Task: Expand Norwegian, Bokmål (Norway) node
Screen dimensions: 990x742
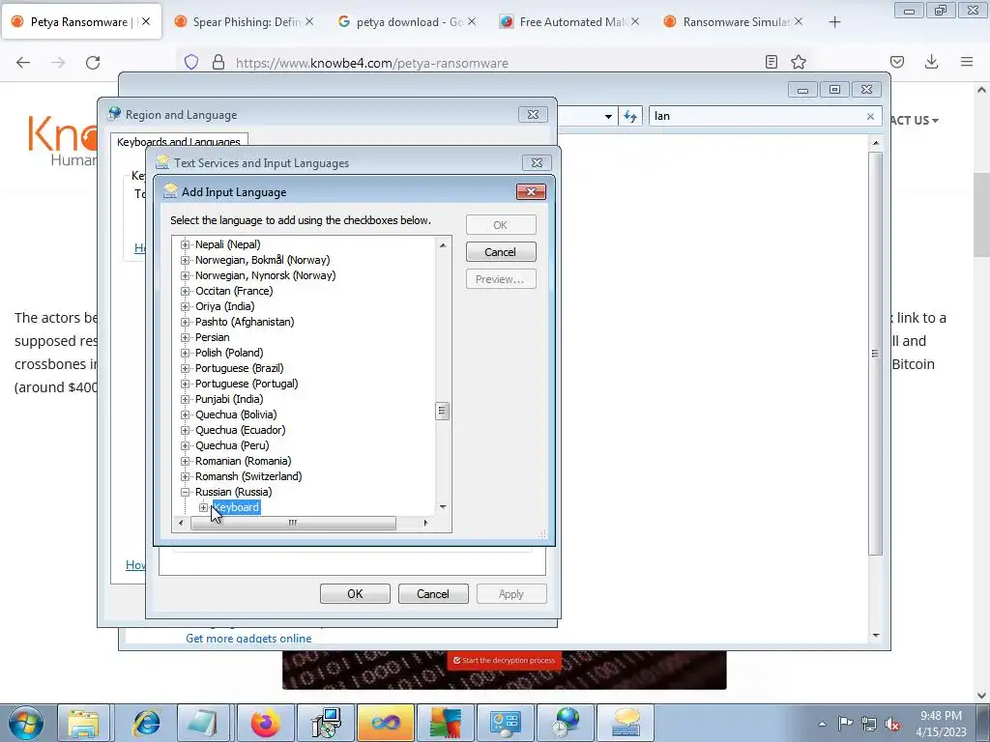Action: [185, 260]
